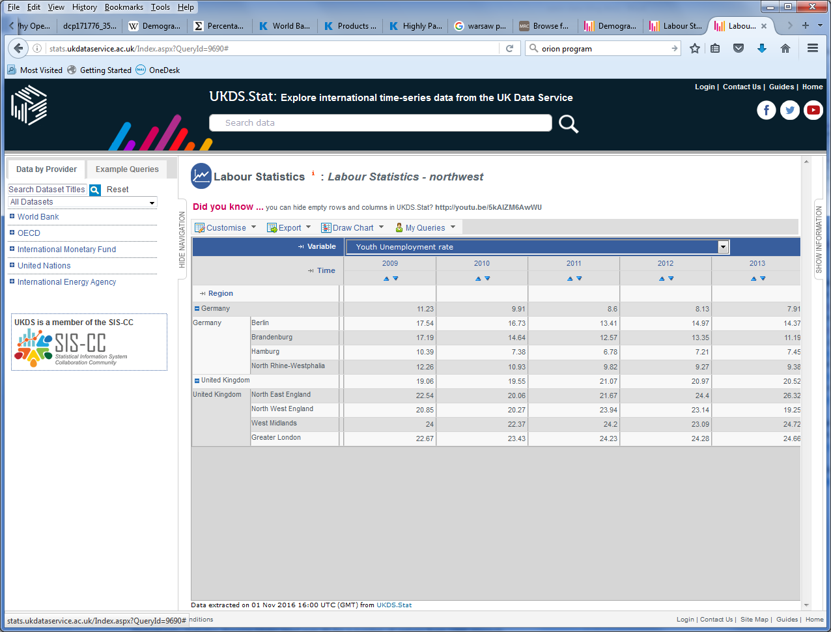Click the Export icon in the toolbar
Image resolution: width=831 pixels, height=632 pixels.
pos(272,227)
